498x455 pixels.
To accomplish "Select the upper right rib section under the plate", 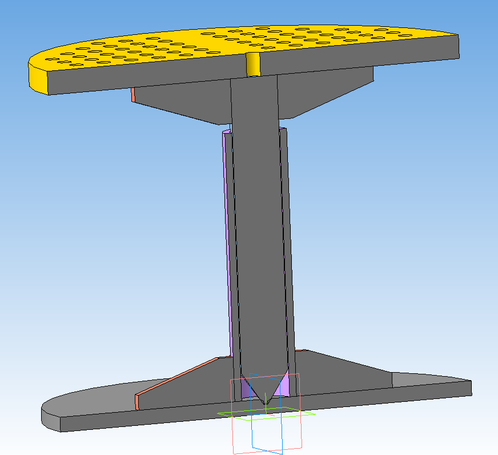I will [x=324, y=91].
